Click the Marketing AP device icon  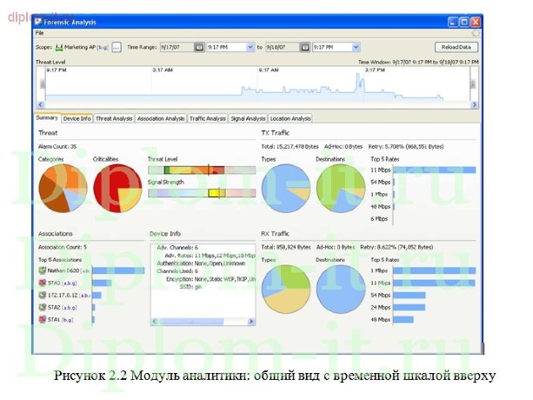(59, 48)
